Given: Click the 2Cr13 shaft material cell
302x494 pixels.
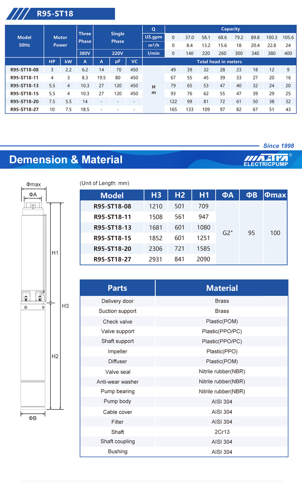Looking at the screenshot, I should [222, 432].
